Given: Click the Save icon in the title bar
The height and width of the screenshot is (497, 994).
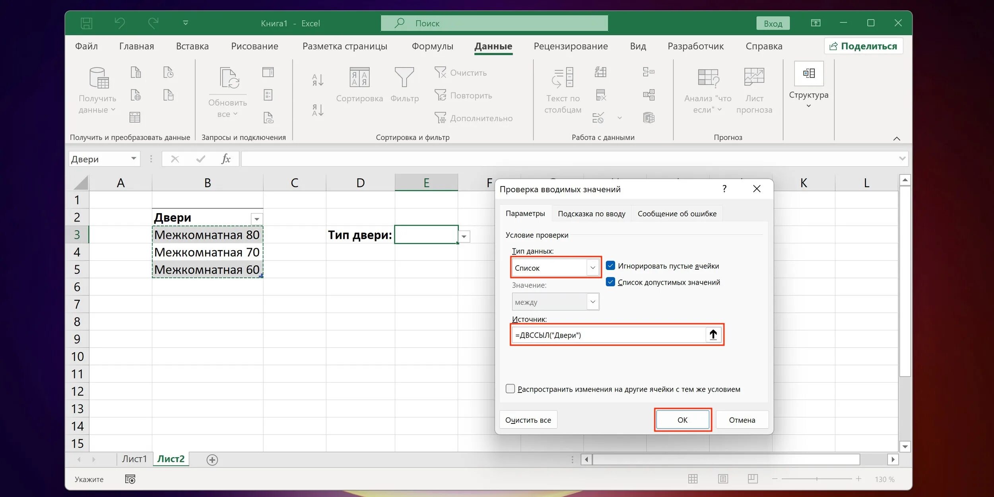Looking at the screenshot, I should (x=86, y=23).
